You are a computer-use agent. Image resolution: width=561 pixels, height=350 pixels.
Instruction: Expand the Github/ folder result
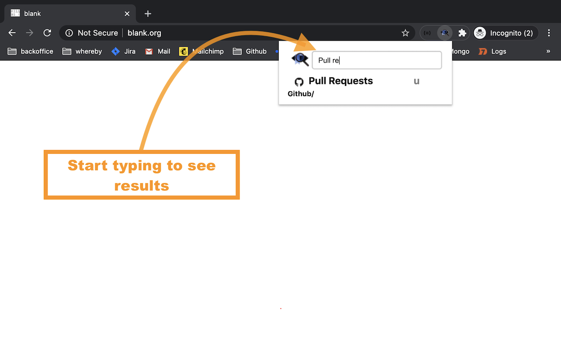(301, 94)
